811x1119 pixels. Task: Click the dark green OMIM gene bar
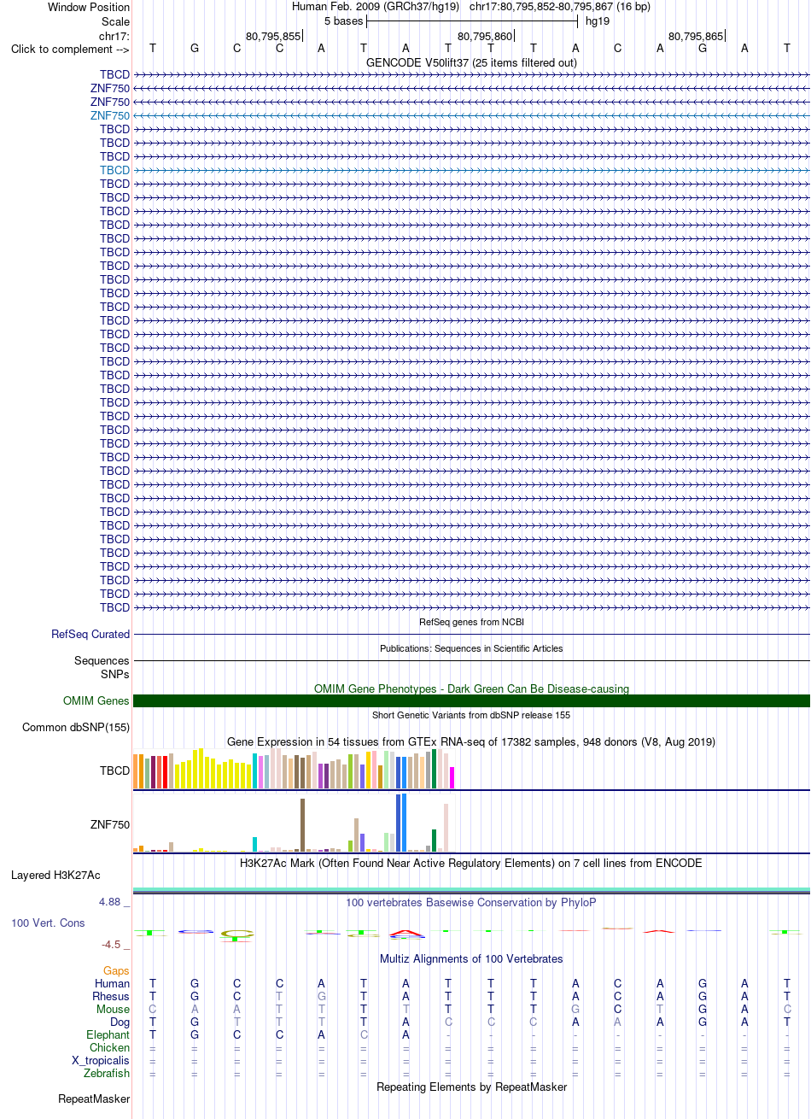click(x=471, y=700)
